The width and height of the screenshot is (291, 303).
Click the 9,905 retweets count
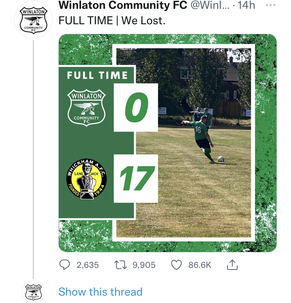144,265
